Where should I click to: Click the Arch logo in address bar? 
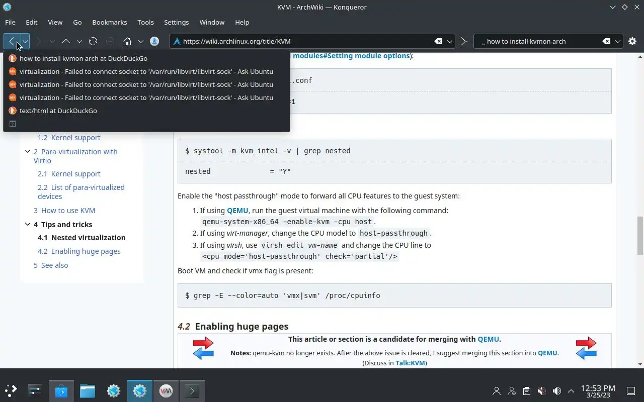(177, 41)
